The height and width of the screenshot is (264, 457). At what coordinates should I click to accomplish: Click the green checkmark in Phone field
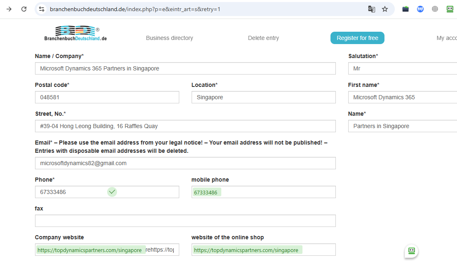click(x=112, y=192)
